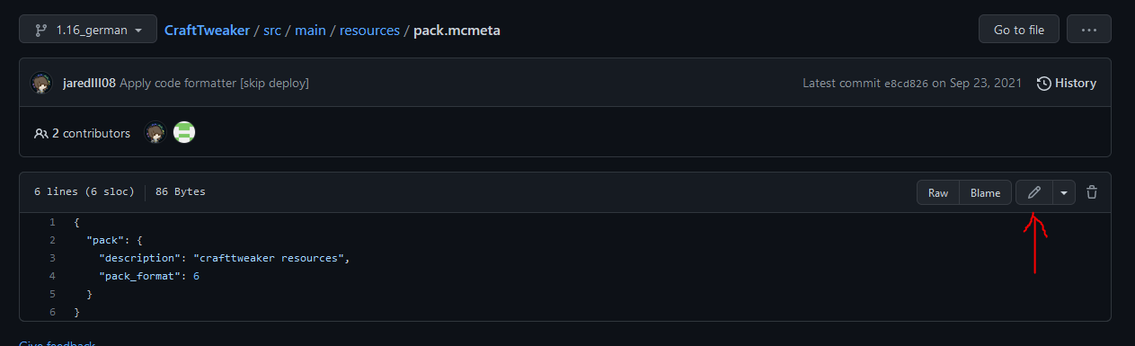Click the Go to file button
The image size is (1135, 346).
point(1019,30)
